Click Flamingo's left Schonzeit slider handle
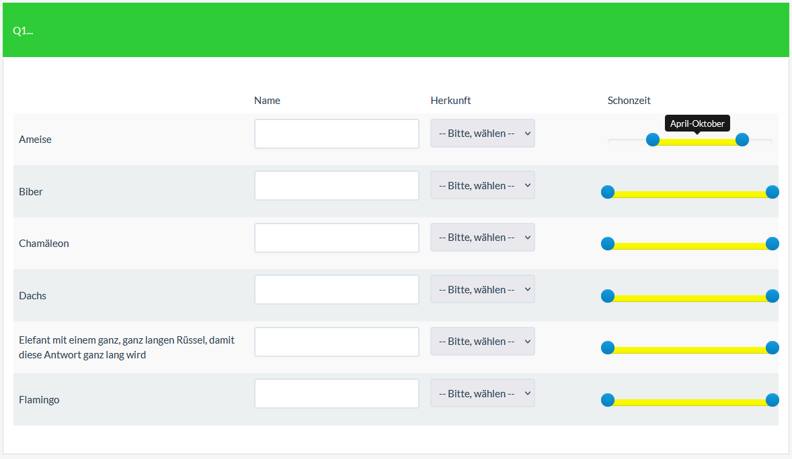The width and height of the screenshot is (792, 459). click(x=608, y=400)
